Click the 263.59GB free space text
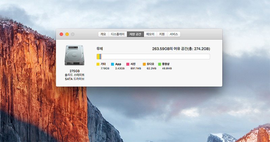 (x=181, y=49)
